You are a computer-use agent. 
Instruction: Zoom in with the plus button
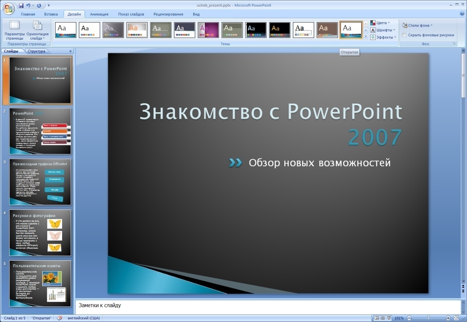[448, 318]
